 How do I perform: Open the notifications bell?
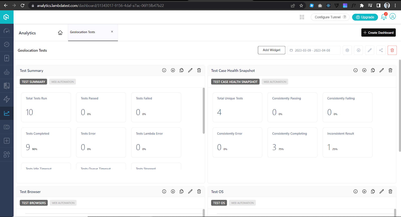pos(384,17)
